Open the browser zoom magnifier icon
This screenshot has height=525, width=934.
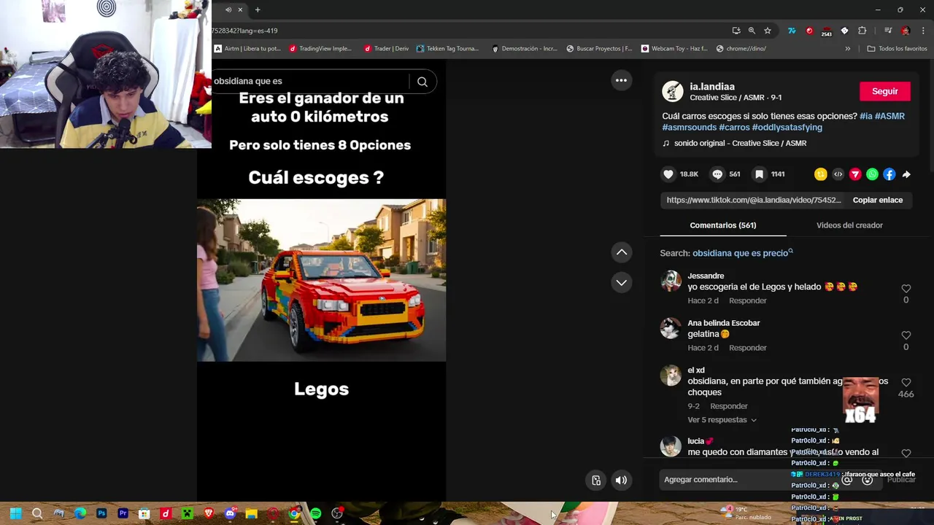point(752,31)
